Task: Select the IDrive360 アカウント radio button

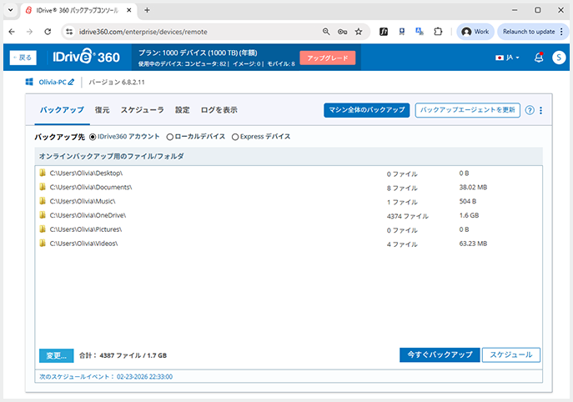Action: tap(92, 136)
